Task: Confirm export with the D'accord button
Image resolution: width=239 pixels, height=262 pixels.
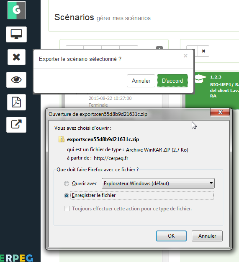Action: 172,81
